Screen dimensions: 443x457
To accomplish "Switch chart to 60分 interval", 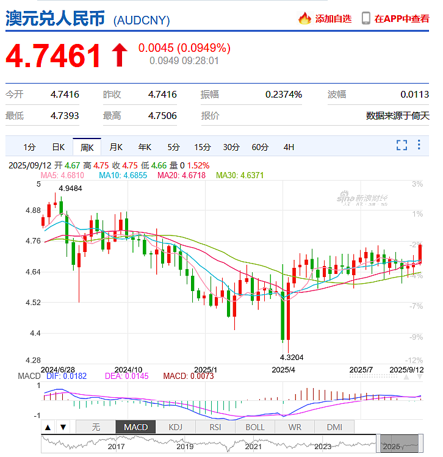I will (260, 147).
